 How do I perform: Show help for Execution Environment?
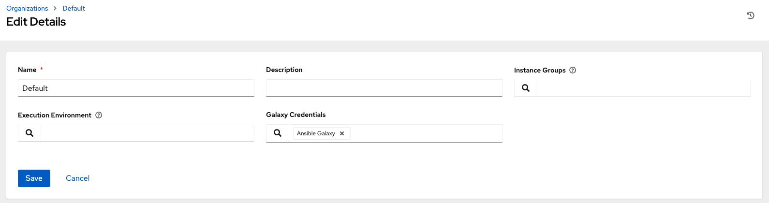tap(99, 115)
